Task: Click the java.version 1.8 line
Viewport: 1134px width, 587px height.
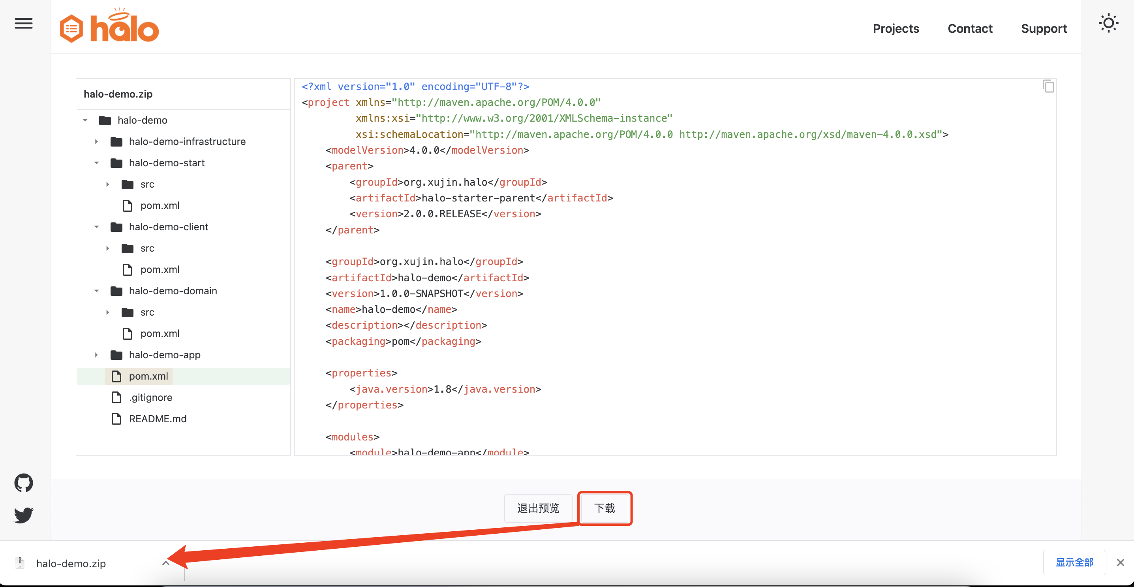Action: point(445,389)
